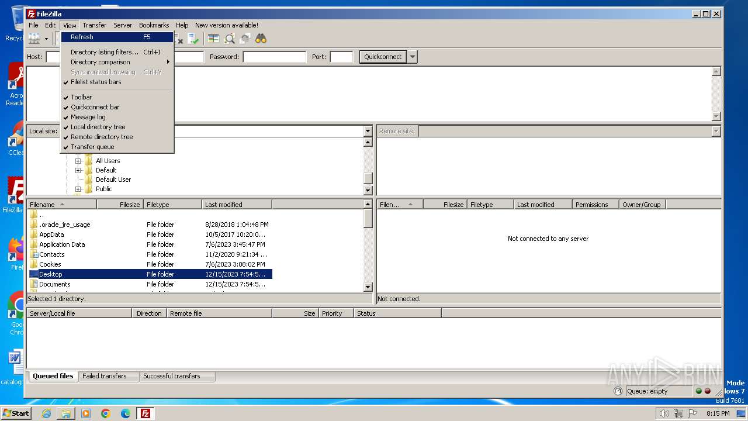Select the AppData folder row

pyautogui.click(x=150, y=234)
